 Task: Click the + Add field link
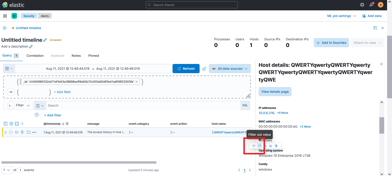pos(62,92)
